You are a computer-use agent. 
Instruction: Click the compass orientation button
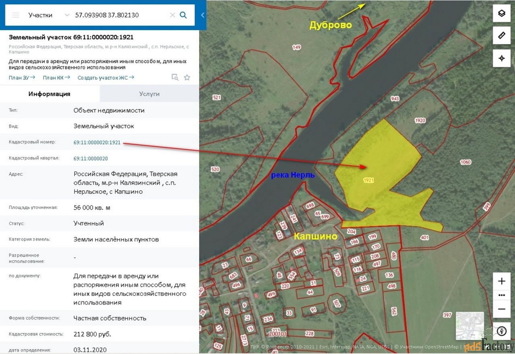coord(502,331)
